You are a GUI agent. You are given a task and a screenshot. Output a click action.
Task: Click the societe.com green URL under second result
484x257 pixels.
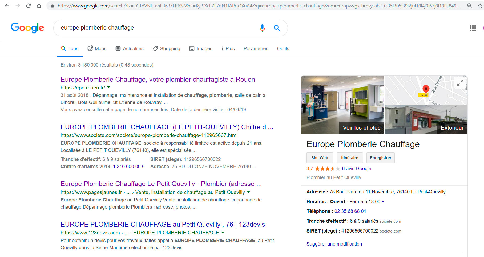click(149, 135)
